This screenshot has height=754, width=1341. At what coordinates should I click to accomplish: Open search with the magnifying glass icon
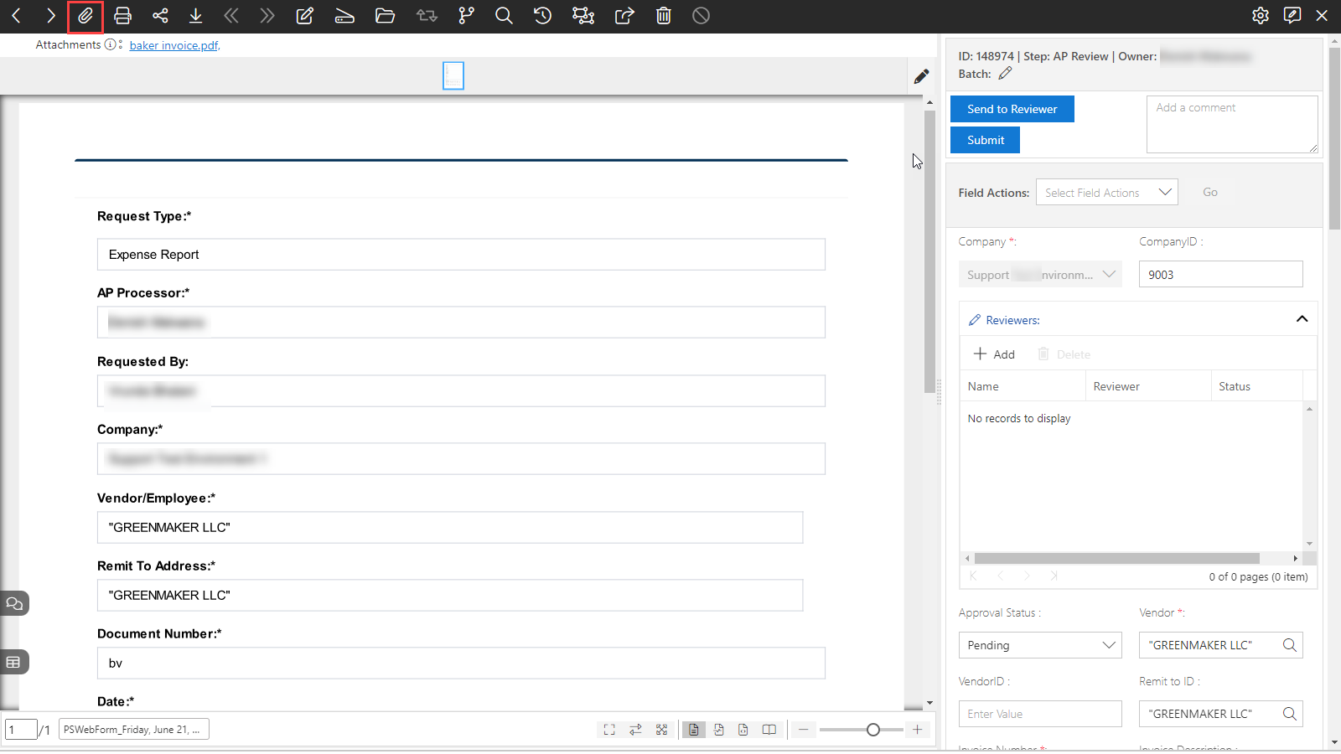click(504, 16)
